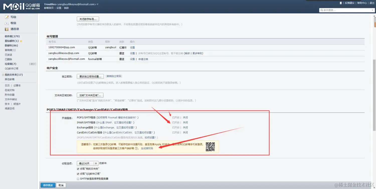Open the 已删除 folder

[x=9, y=59]
